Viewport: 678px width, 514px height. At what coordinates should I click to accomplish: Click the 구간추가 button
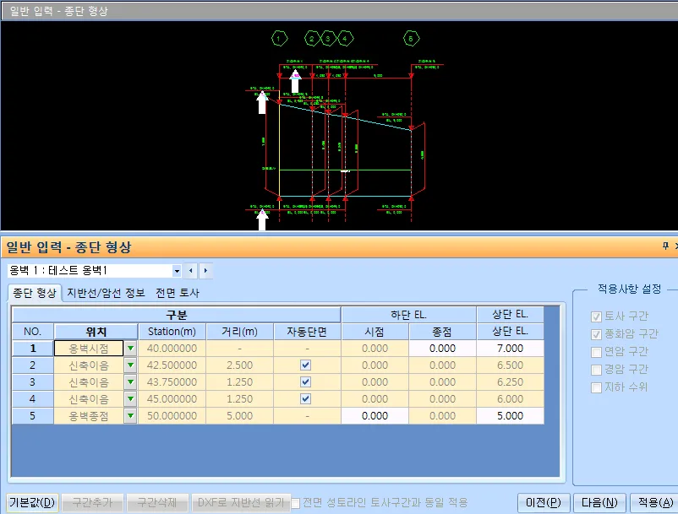click(92, 503)
